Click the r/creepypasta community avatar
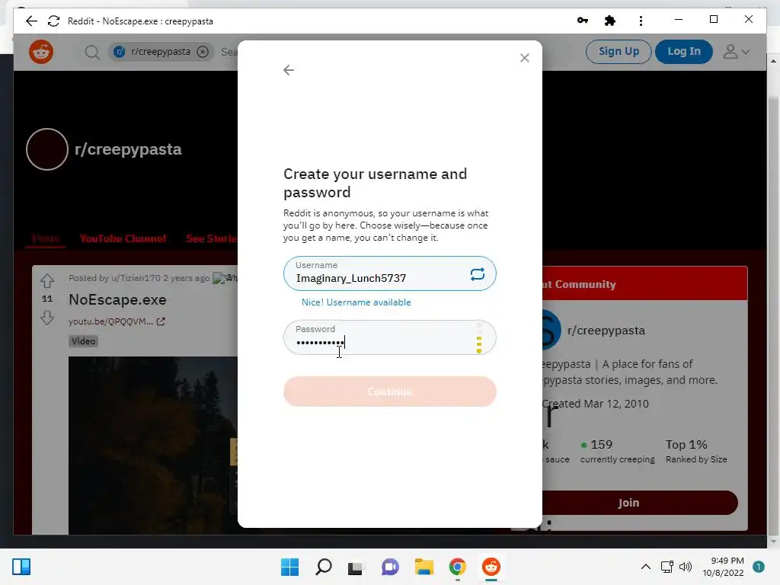Image resolution: width=780 pixels, height=585 pixels. pyautogui.click(x=47, y=149)
